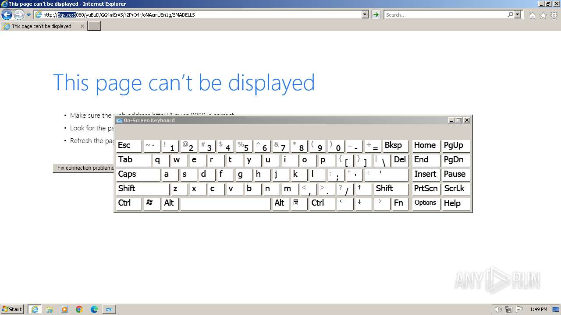This screenshot has width=561, height=315.
Task: Click the Pause key
Action: [x=456, y=175]
